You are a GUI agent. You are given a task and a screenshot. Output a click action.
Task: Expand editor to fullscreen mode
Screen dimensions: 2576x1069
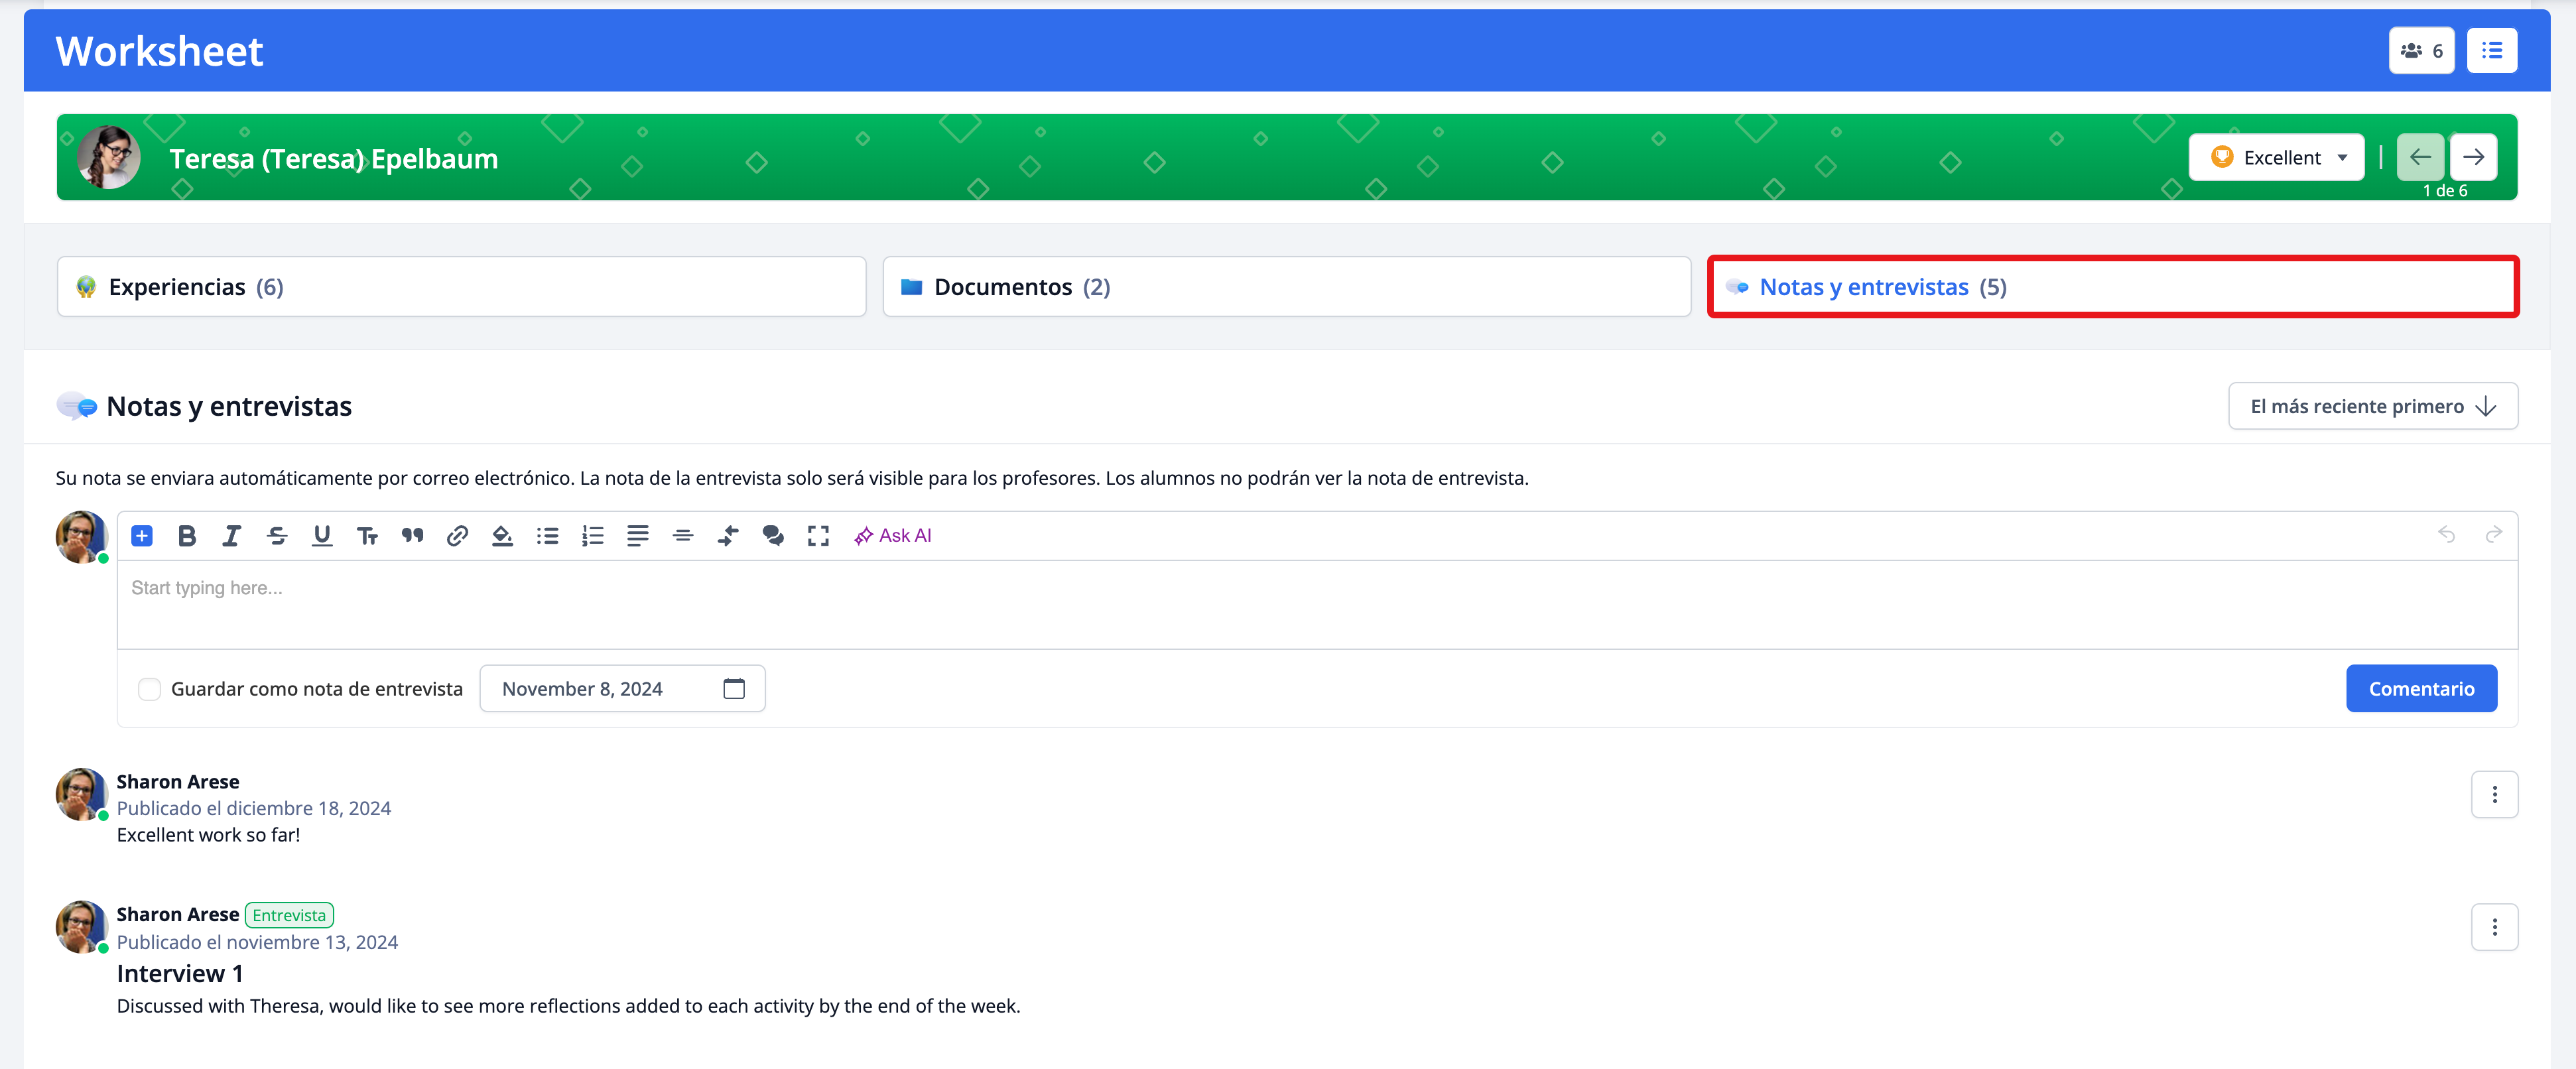[818, 536]
